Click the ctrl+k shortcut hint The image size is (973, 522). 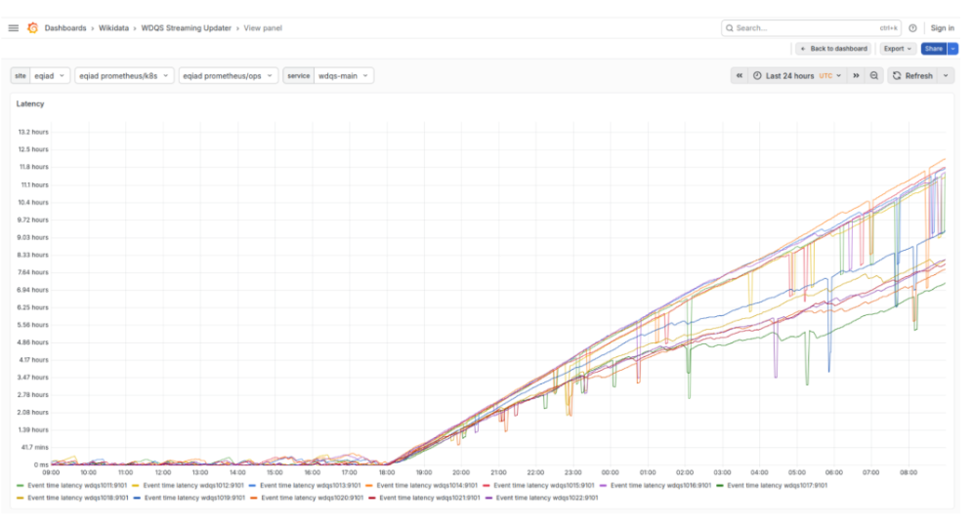888,28
